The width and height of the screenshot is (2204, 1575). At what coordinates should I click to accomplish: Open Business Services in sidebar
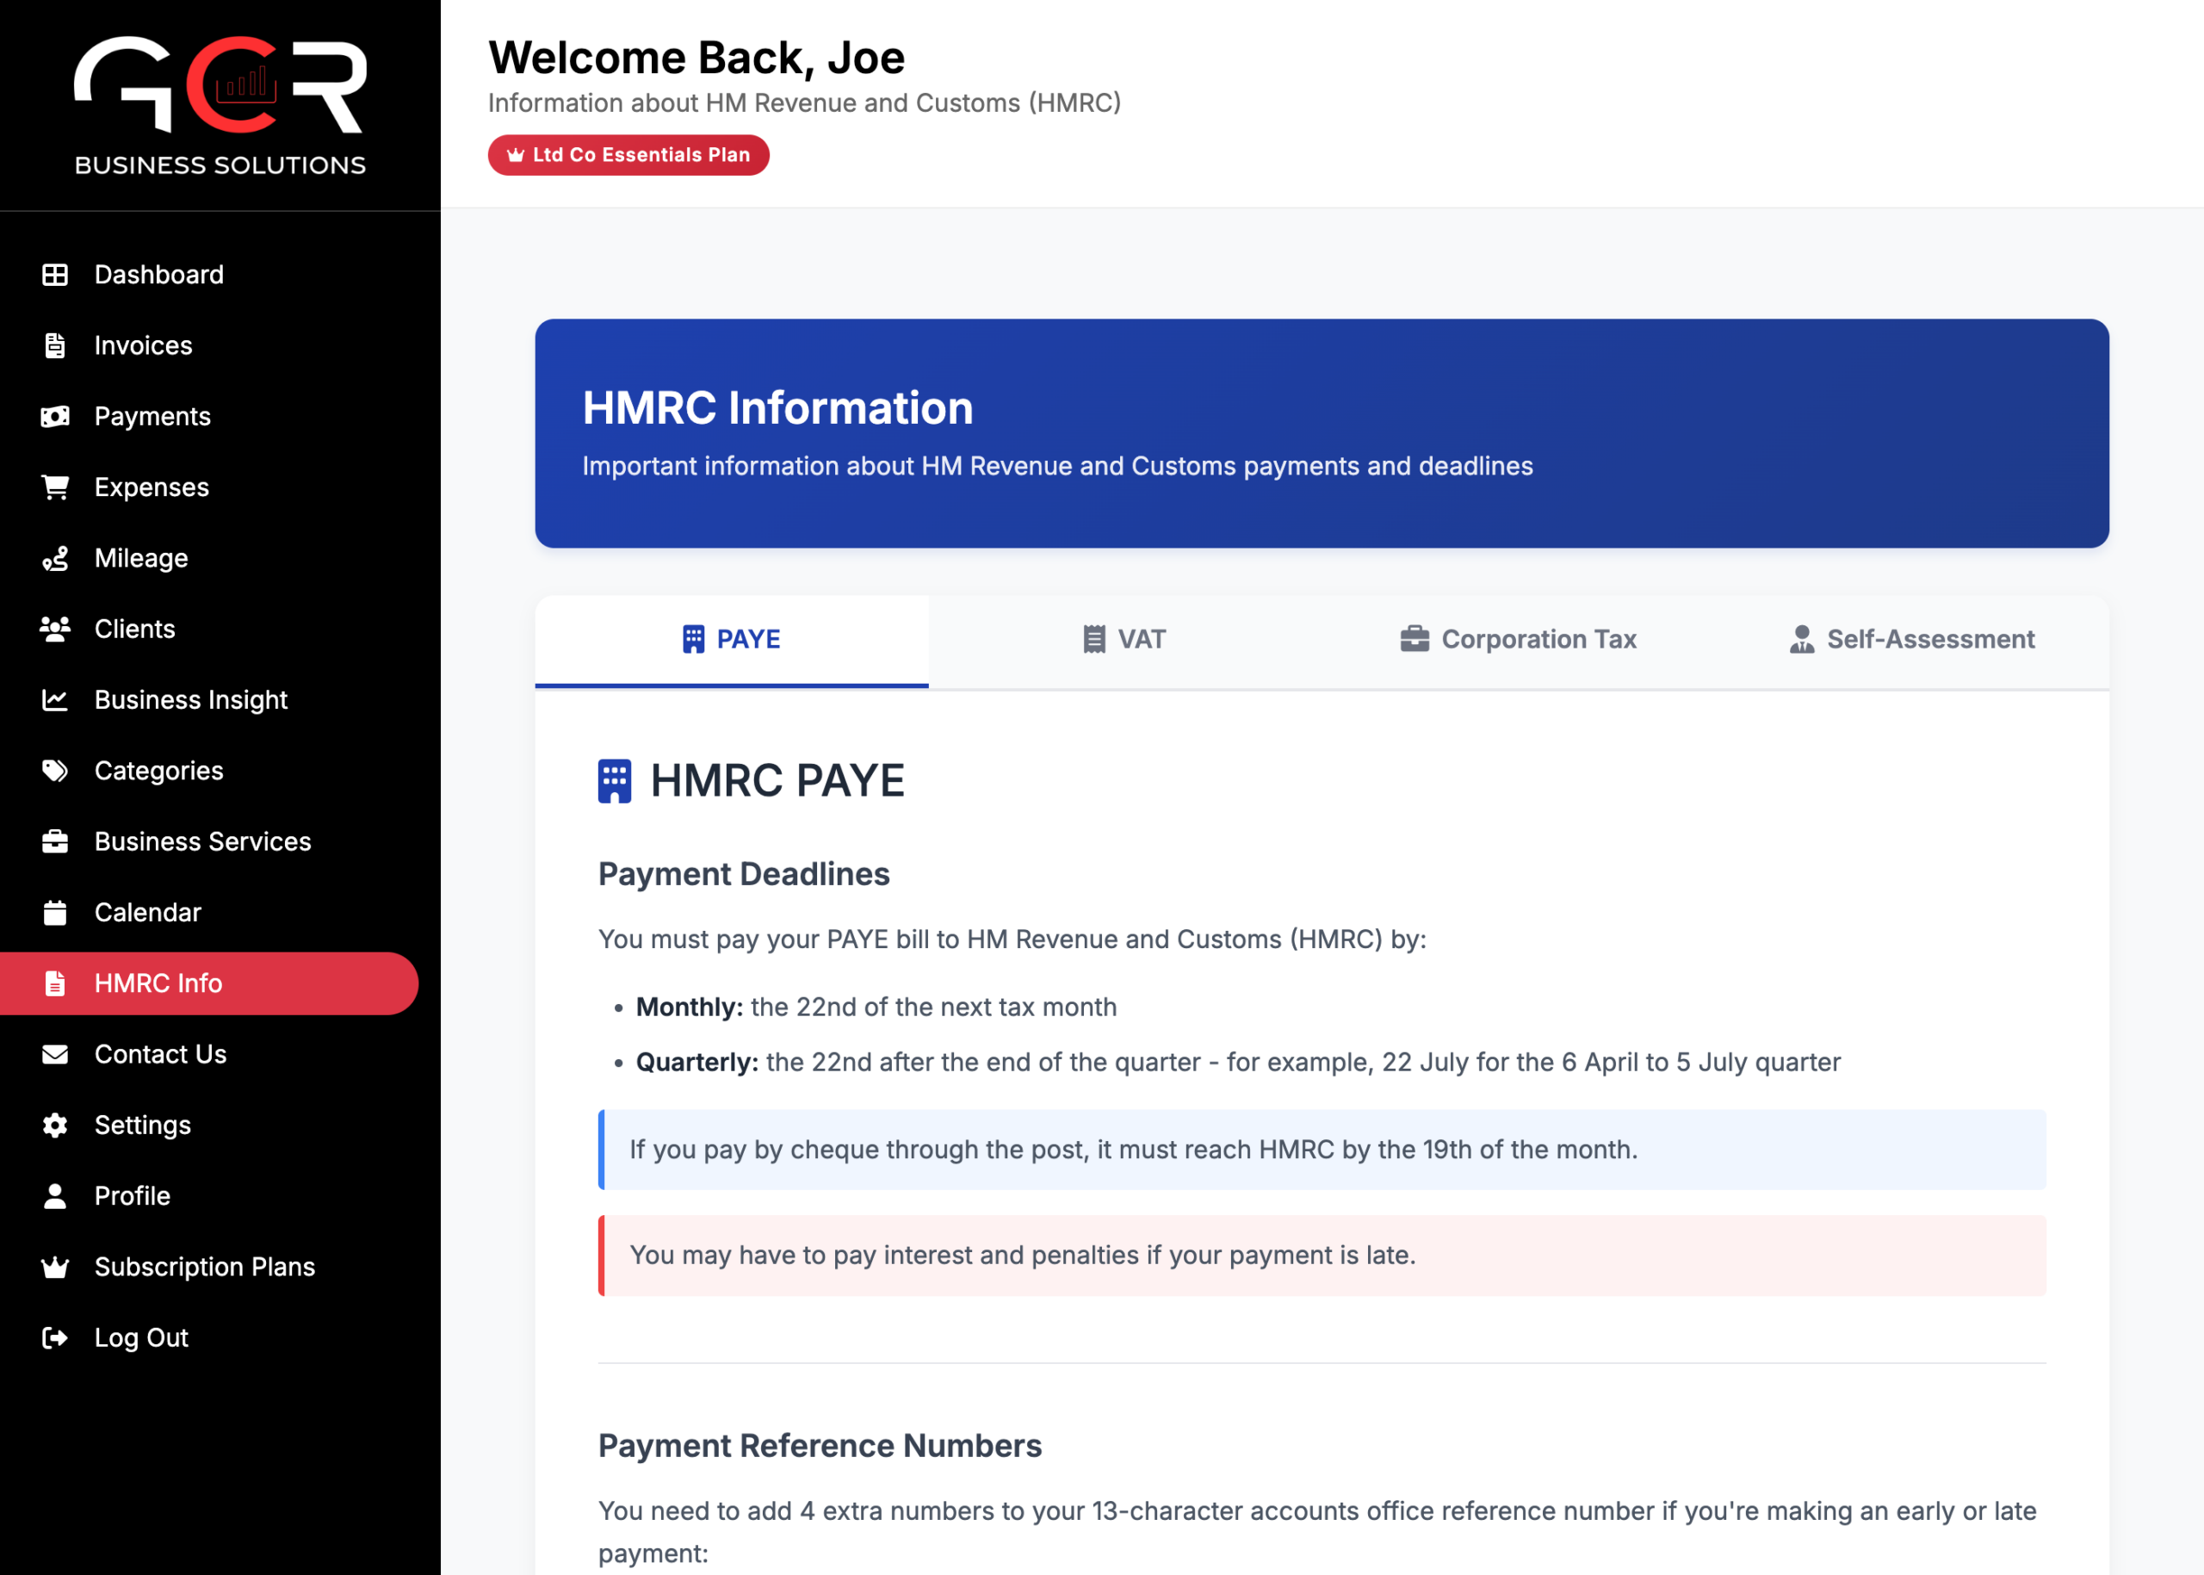(x=202, y=842)
